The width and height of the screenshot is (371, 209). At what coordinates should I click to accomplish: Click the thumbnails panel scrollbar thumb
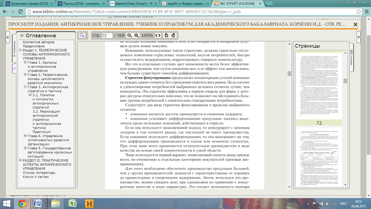tap(345, 81)
